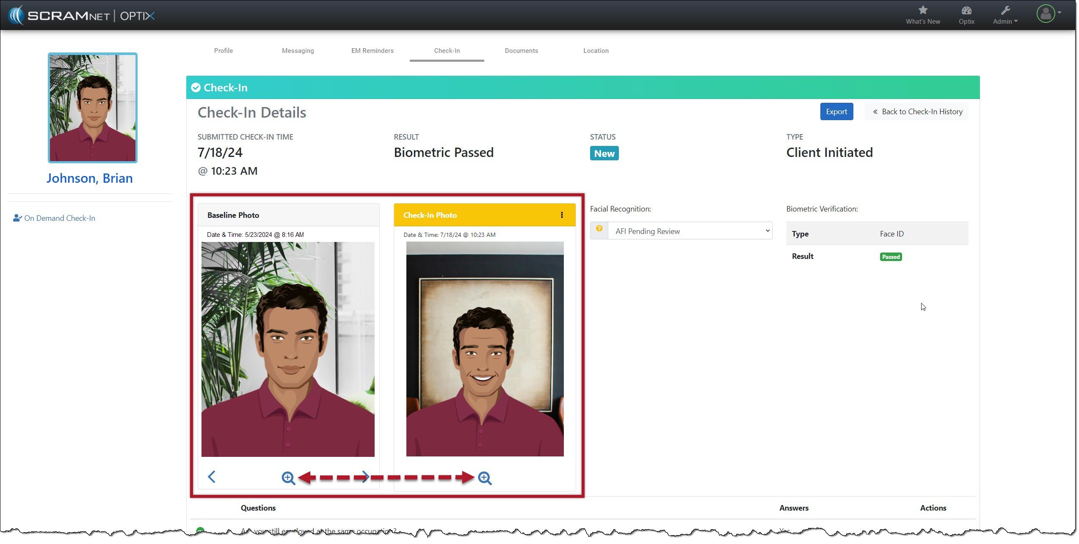1079x544 pixels.
Task: Click the What's New star icon
Action: (x=922, y=10)
